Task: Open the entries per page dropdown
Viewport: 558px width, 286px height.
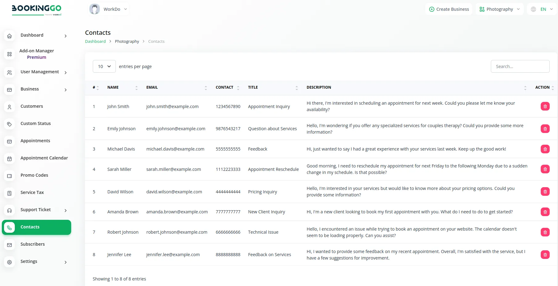Action: pos(104,66)
